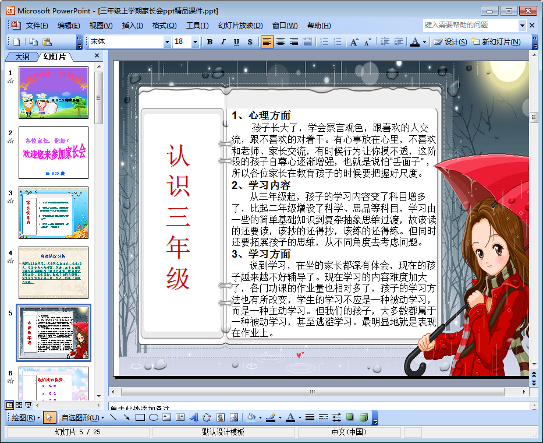The height and width of the screenshot is (443, 543).
Task: Create a new blank presentation
Action: (17, 42)
